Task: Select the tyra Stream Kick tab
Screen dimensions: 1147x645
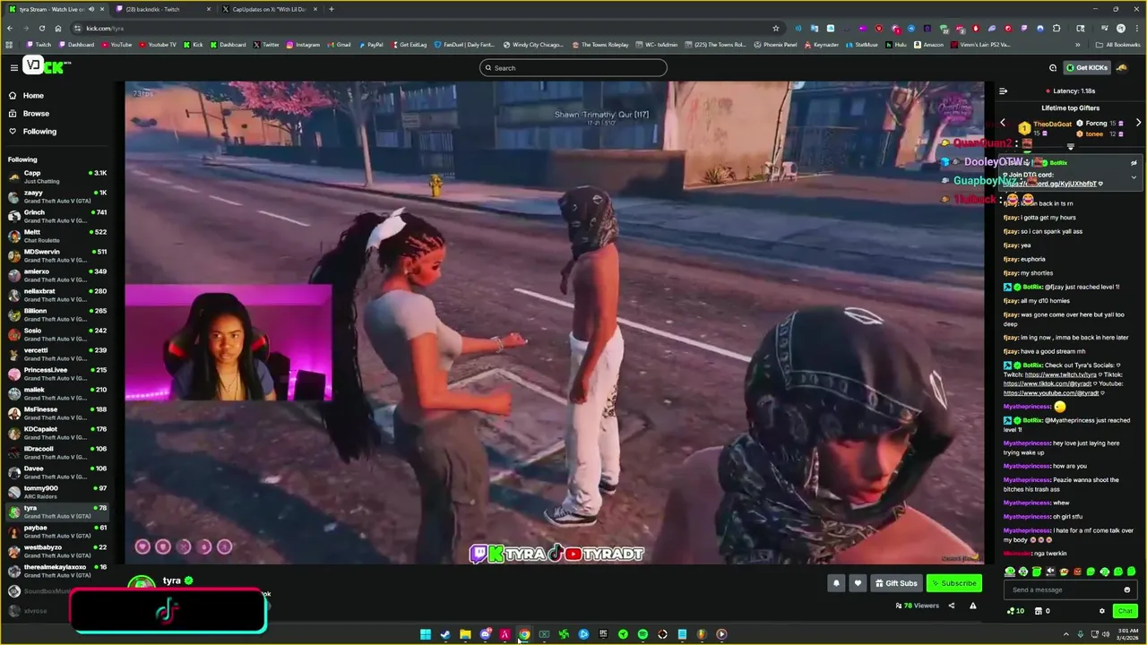Action: point(56,9)
